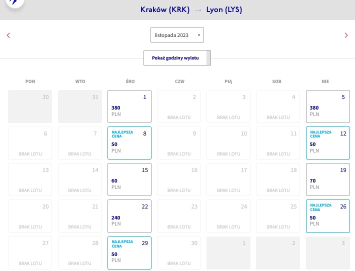Pick November 29 best price 50 PLN
The height and width of the screenshot is (271, 355).
pos(129,253)
